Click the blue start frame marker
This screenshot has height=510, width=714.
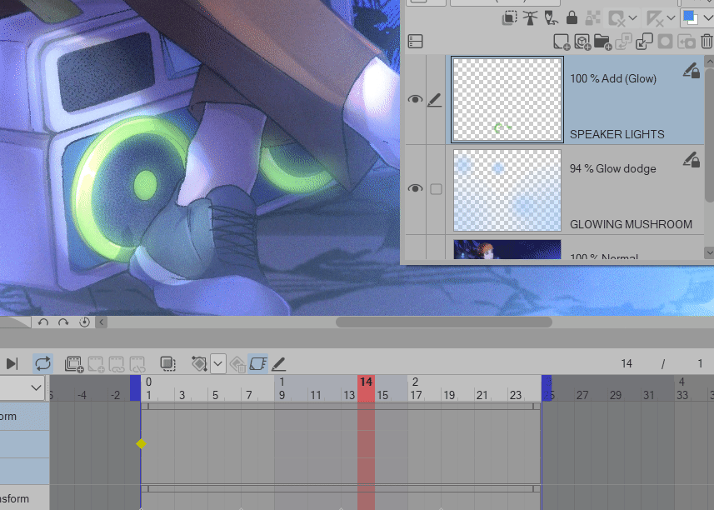(135, 388)
